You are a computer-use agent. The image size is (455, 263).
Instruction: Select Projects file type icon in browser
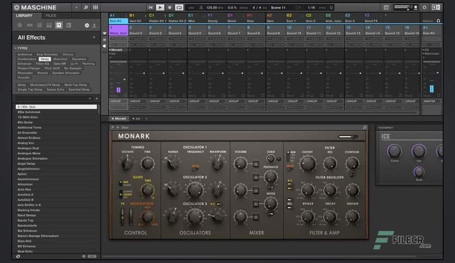pyautogui.click(x=20, y=26)
